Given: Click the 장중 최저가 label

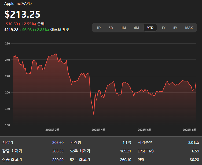Looking at the screenshot, I should [12, 151].
